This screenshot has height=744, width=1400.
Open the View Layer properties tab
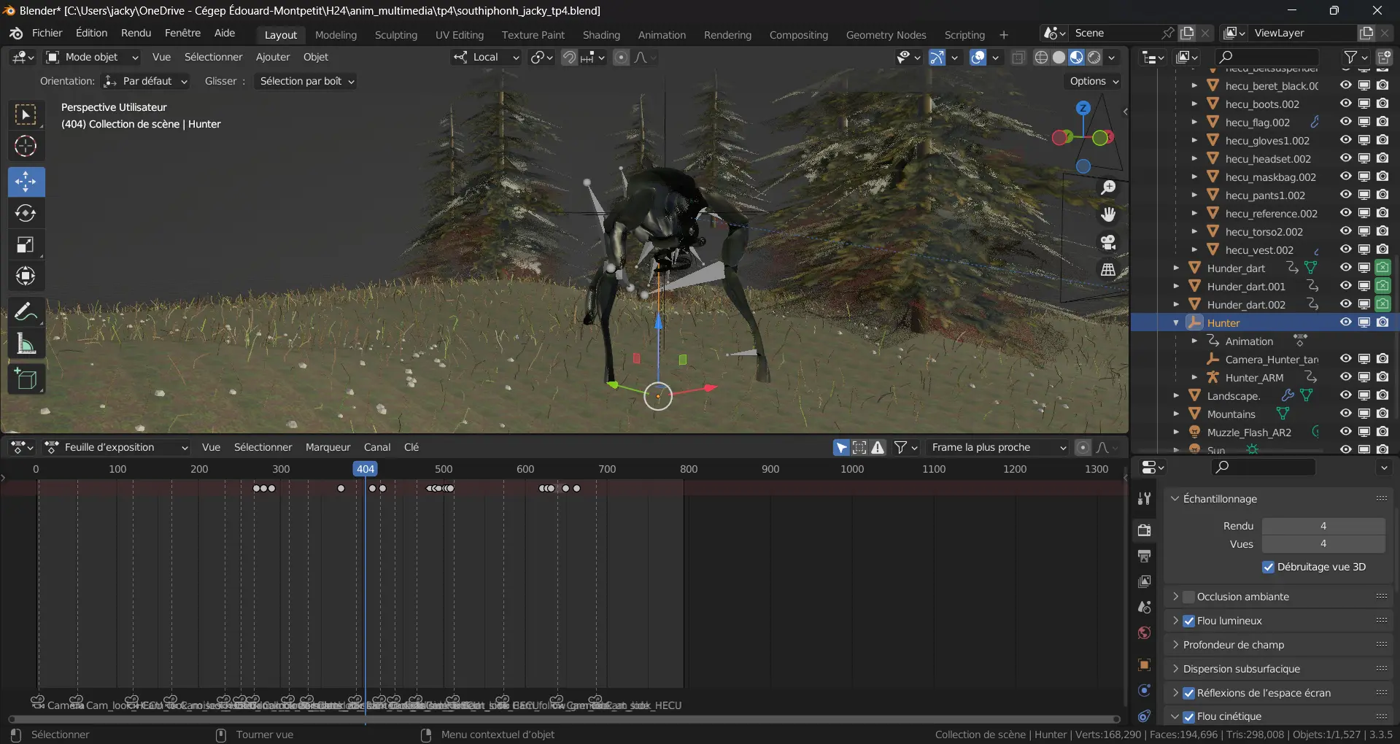(x=1144, y=581)
